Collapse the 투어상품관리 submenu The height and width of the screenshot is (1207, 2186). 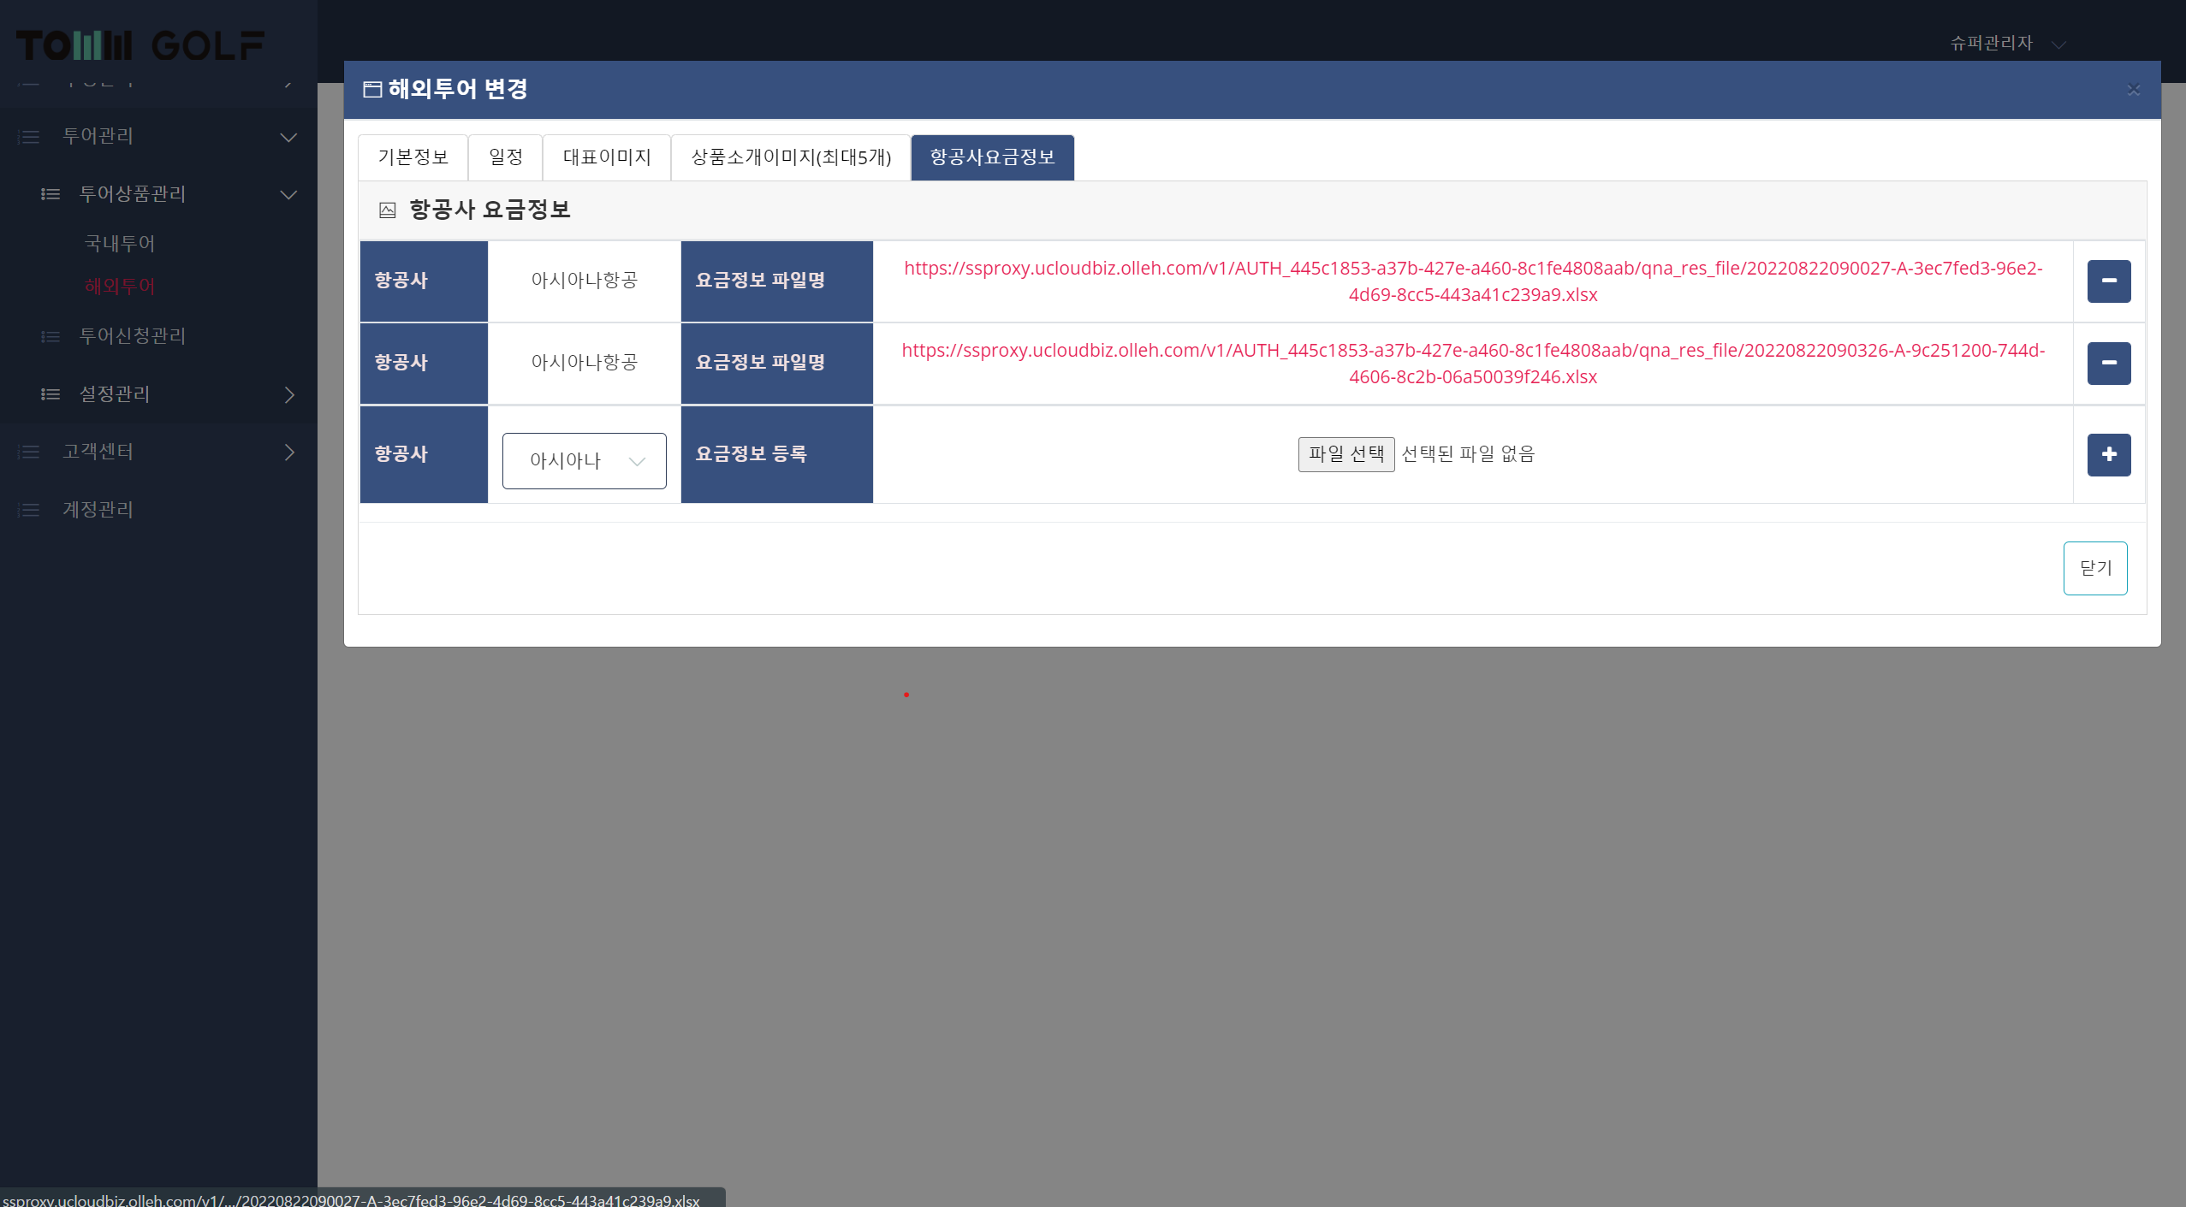[288, 194]
